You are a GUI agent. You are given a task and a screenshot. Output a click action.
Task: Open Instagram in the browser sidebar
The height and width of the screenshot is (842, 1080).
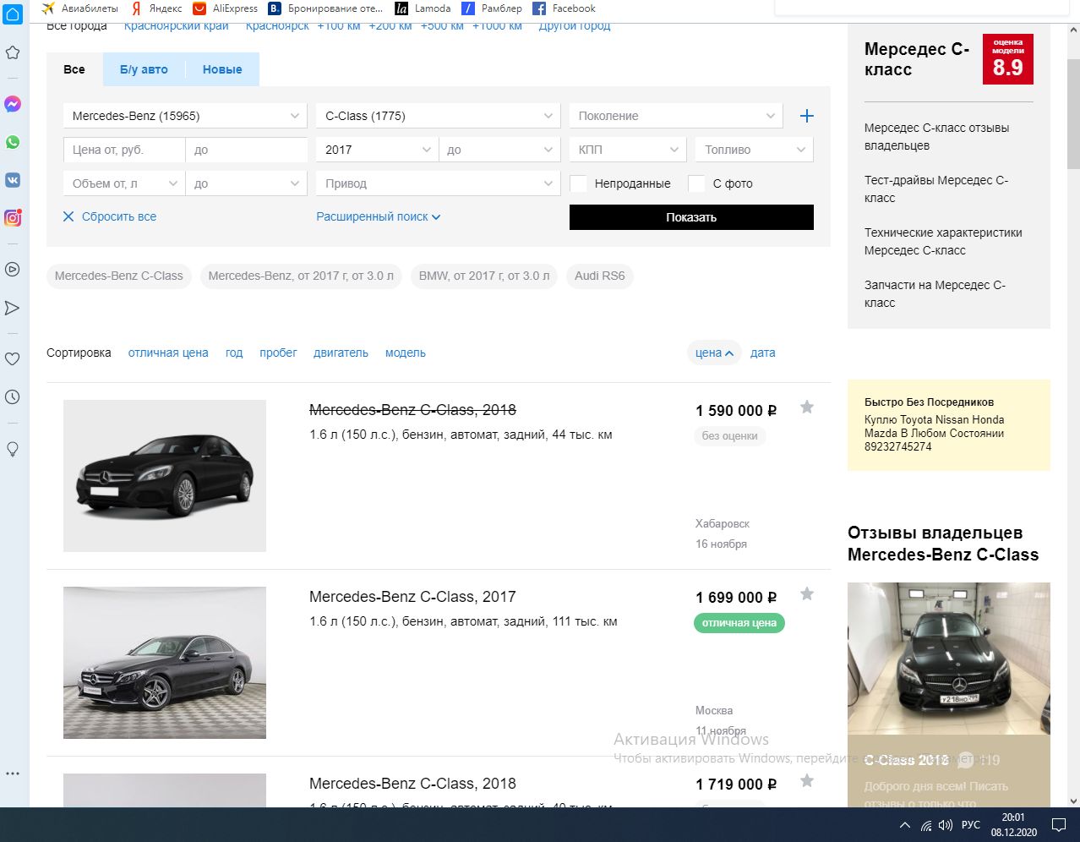pos(13,218)
